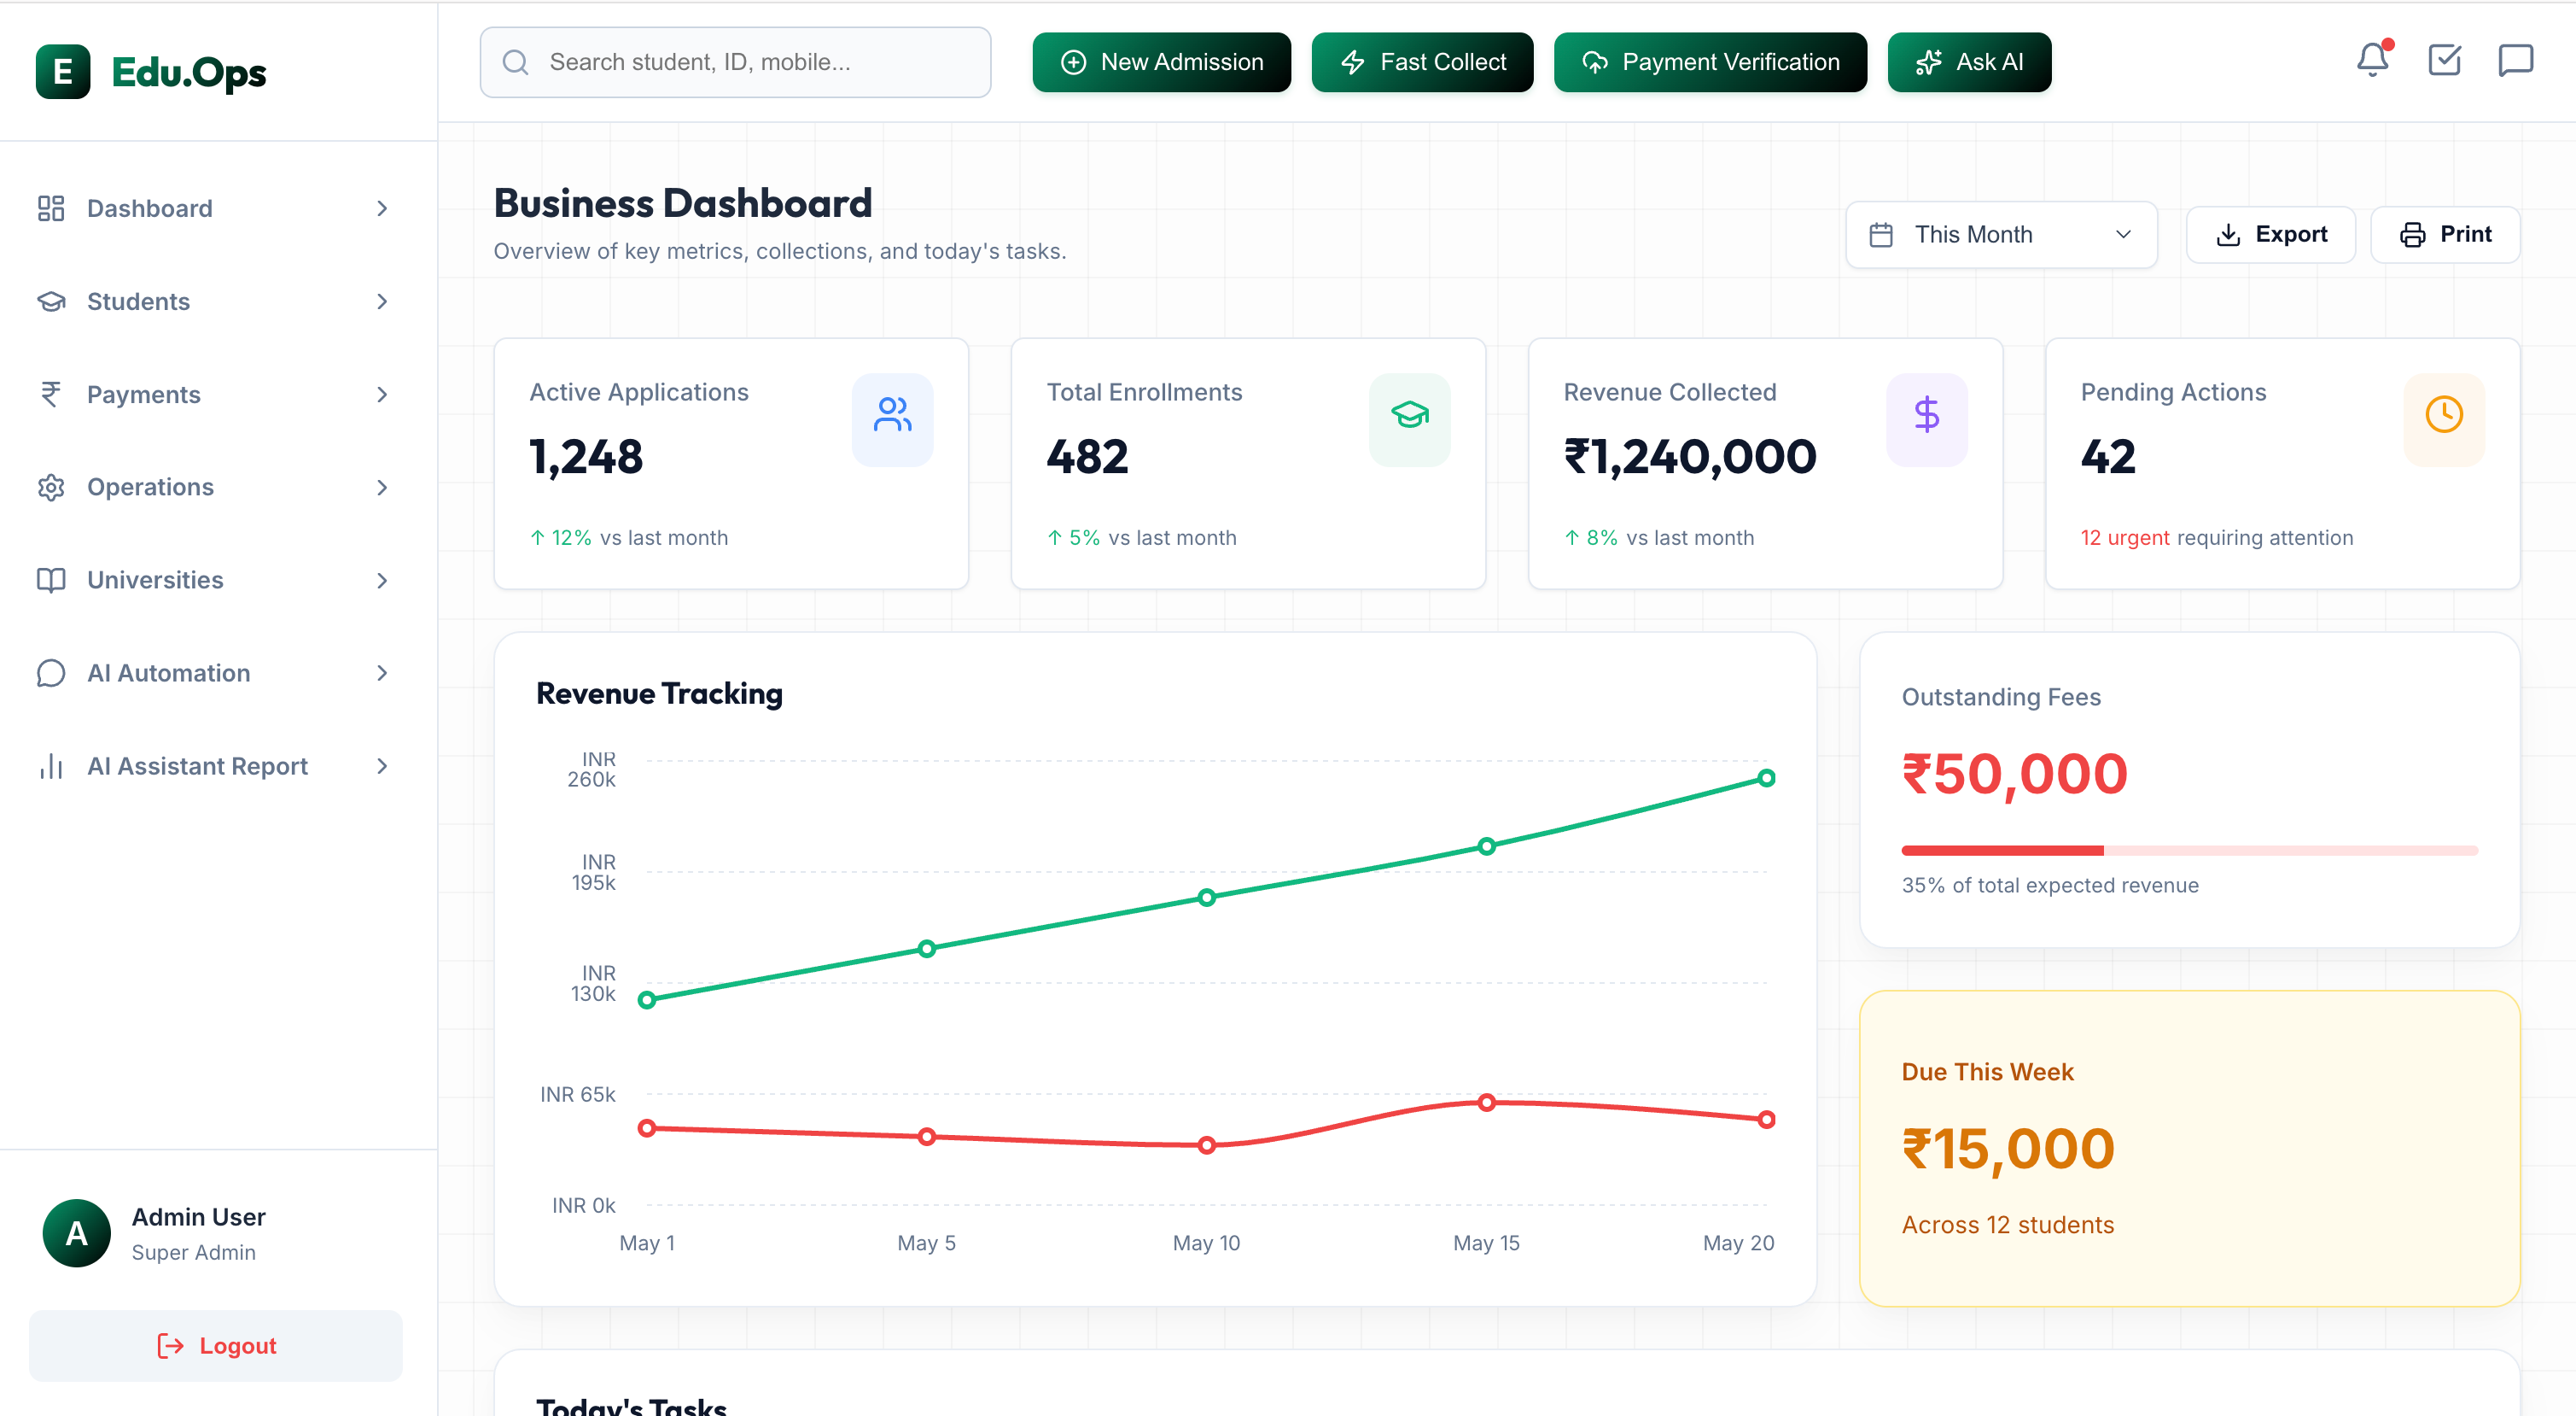
Task: Click the May 20 green revenue data point
Action: tap(1766, 777)
